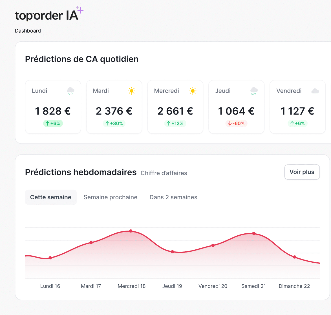Click the Lundi 16 chart data point
The image size is (331, 315).
pos(50,258)
